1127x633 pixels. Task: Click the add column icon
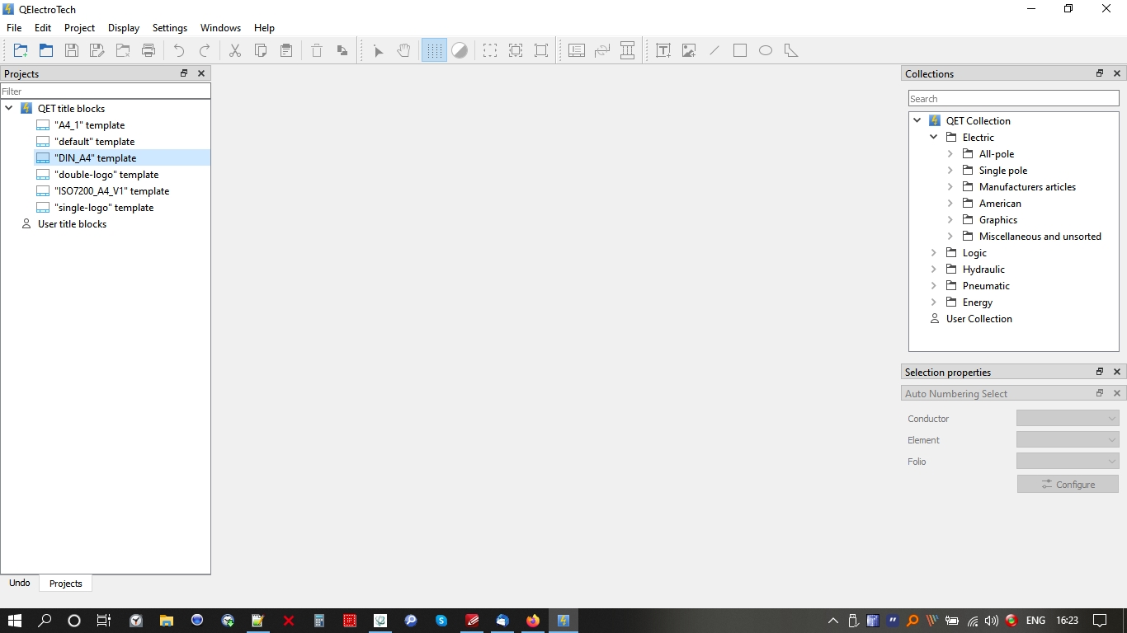point(628,50)
